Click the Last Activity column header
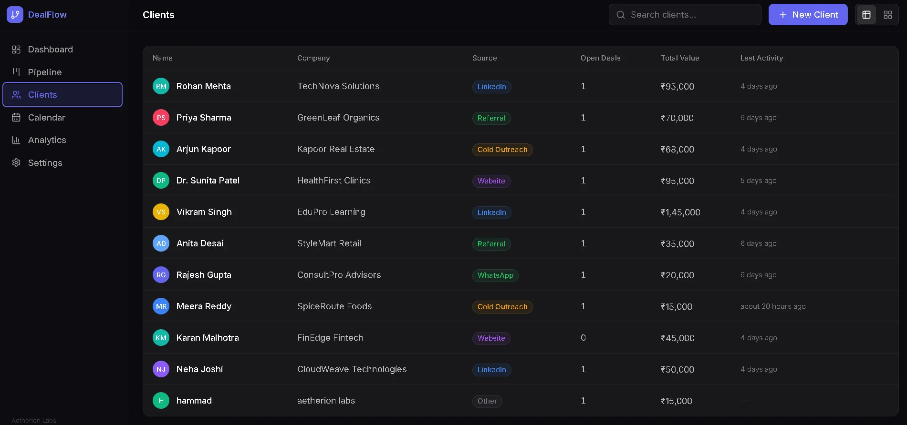The height and width of the screenshot is (425, 907). (x=761, y=58)
